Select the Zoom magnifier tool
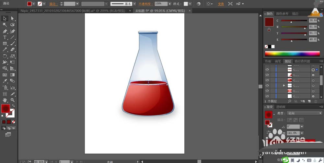The width and height of the screenshot is (324, 163). (12, 100)
